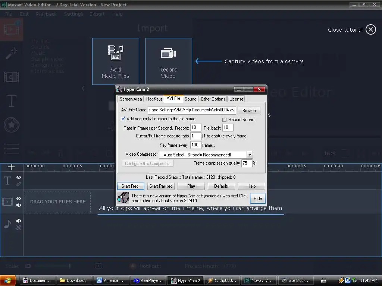The height and width of the screenshot is (286, 382).
Task: Open the More tools list sidebar icon
Action: 12,148
